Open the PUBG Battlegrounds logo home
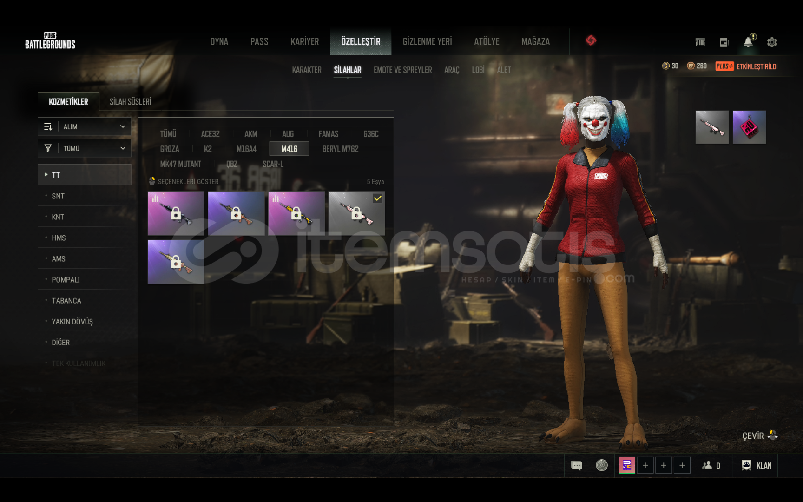The image size is (803, 502). tap(50, 41)
